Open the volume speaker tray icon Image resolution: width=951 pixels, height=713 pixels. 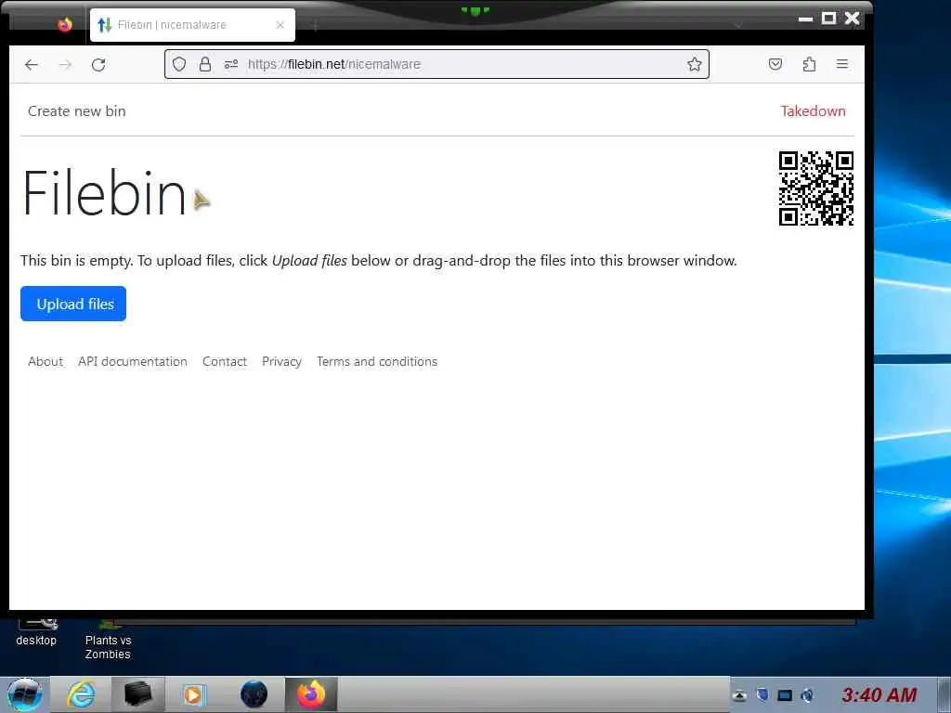[807, 694]
